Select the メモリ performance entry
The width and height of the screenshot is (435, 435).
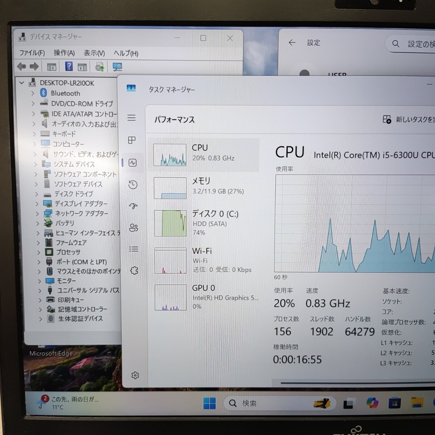pos(204,188)
